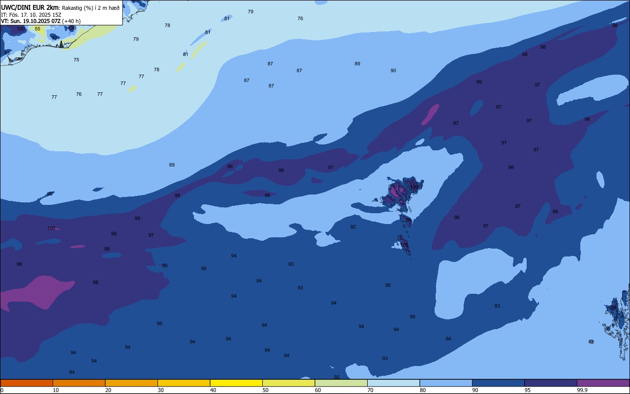Image resolution: width=630 pixels, height=394 pixels.
Task: Click the '70' legend scale label
Action: pyautogui.click(x=370, y=390)
